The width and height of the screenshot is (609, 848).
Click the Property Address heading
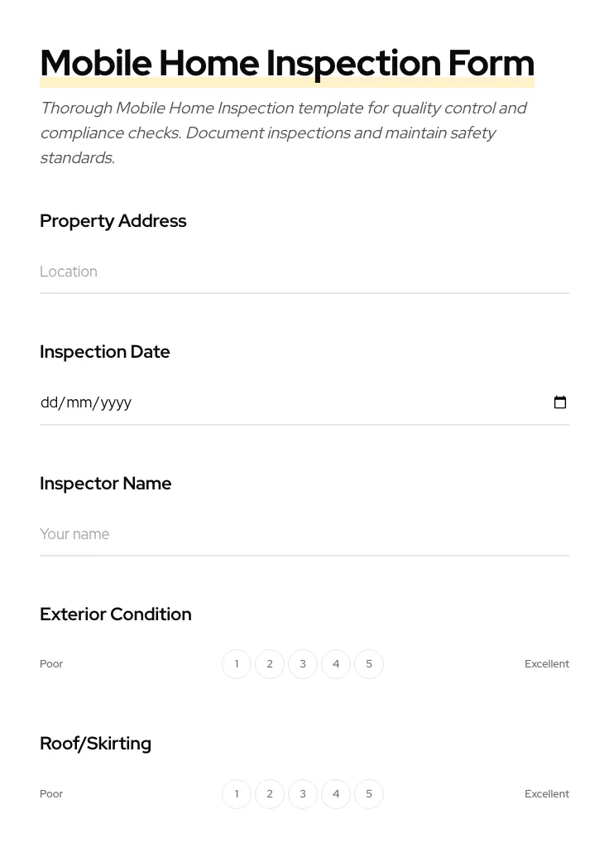tap(113, 221)
